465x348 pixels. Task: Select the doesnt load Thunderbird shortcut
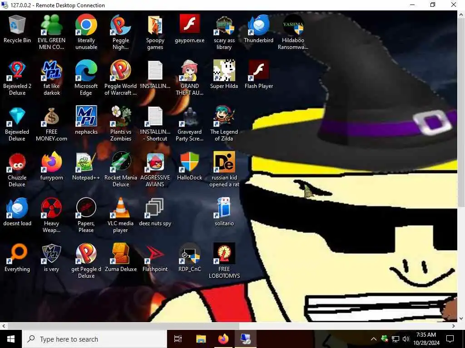click(x=17, y=212)
